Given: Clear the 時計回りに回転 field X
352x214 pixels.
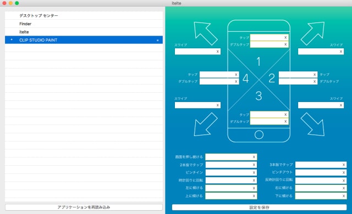Looking at the screenshot, I should 254,180.
